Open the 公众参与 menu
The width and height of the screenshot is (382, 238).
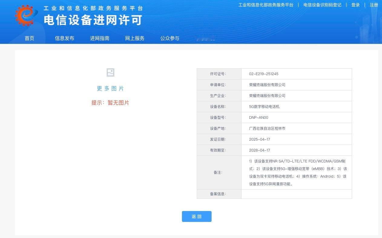(x=170, y=38)
